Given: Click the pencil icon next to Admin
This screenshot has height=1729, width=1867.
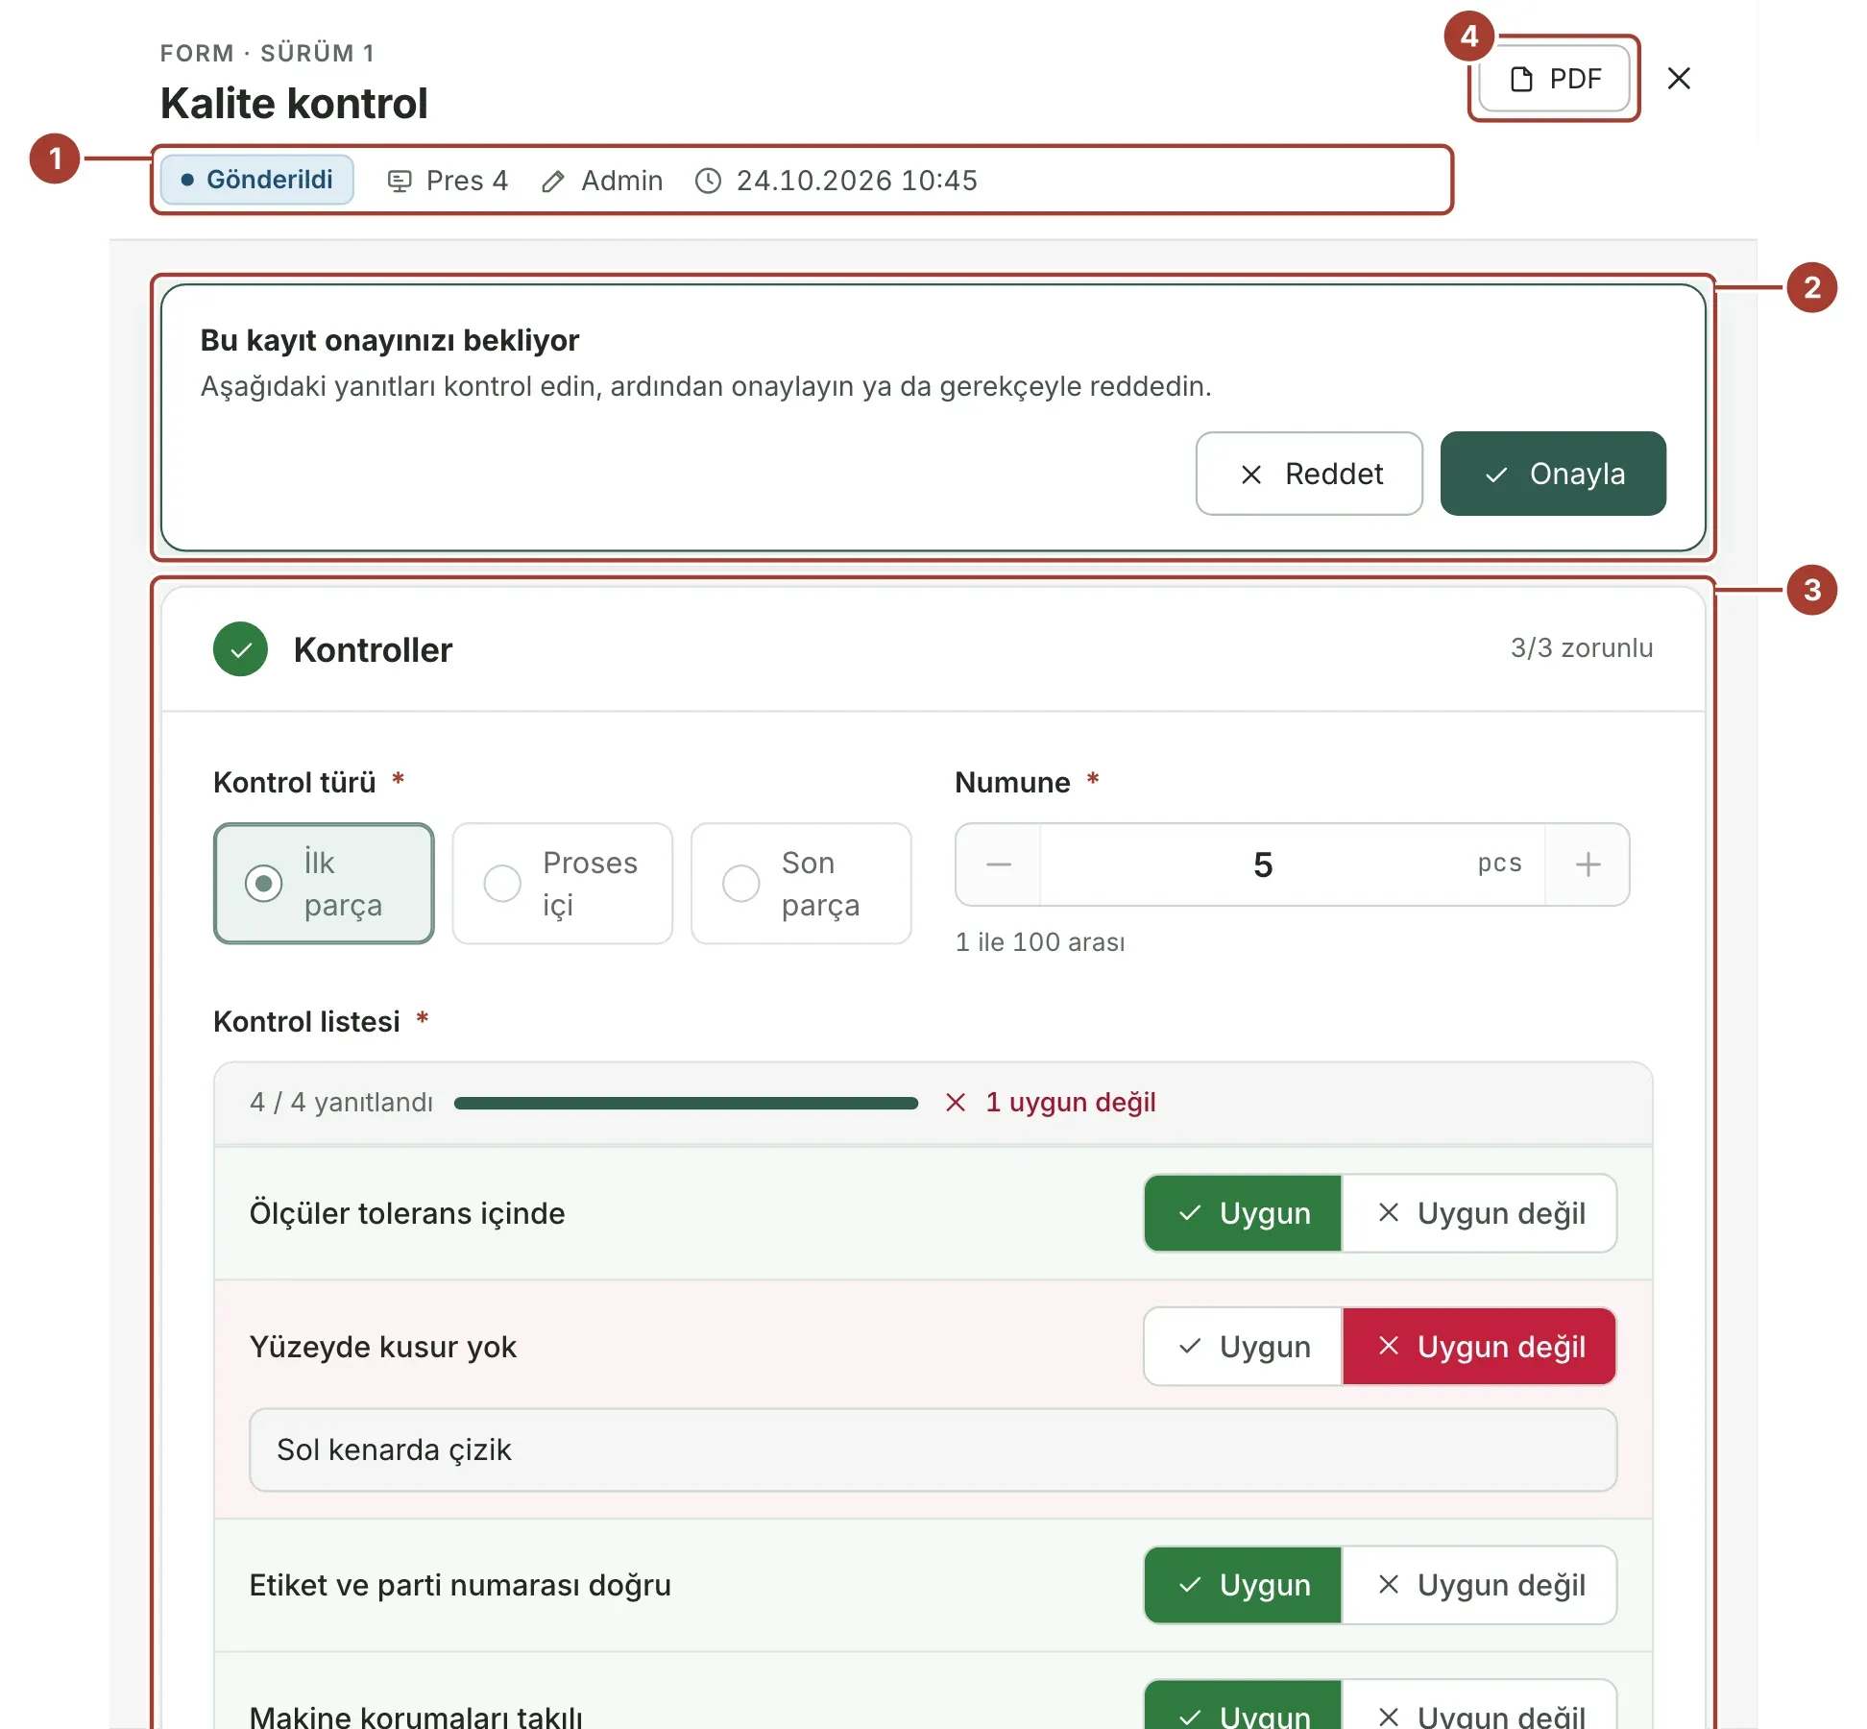Looking at the screenshot, I should [x=552, y=181].
